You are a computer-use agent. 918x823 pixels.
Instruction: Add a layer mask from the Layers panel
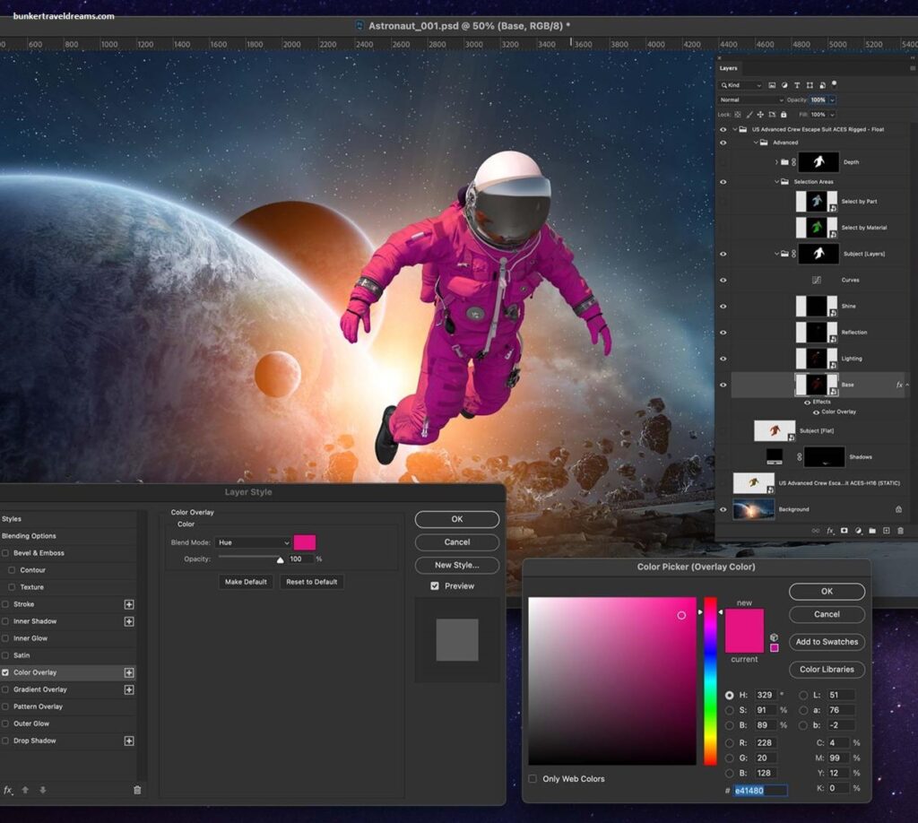pos(844,532)
